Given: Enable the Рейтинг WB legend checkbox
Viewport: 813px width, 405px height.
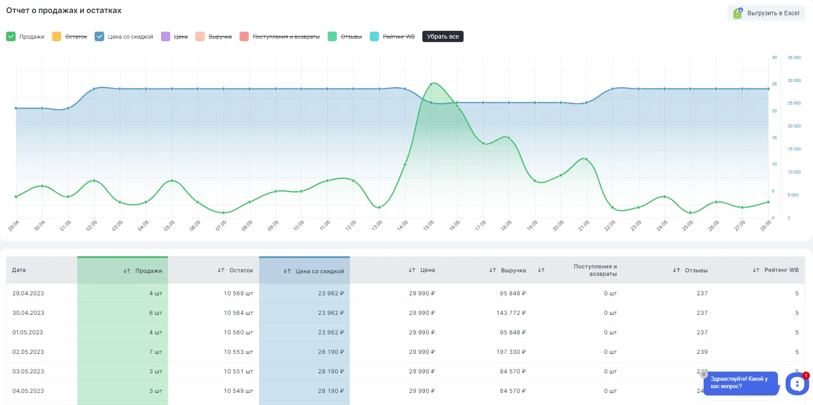Looking at the screenshot, I should click(374, 36).
